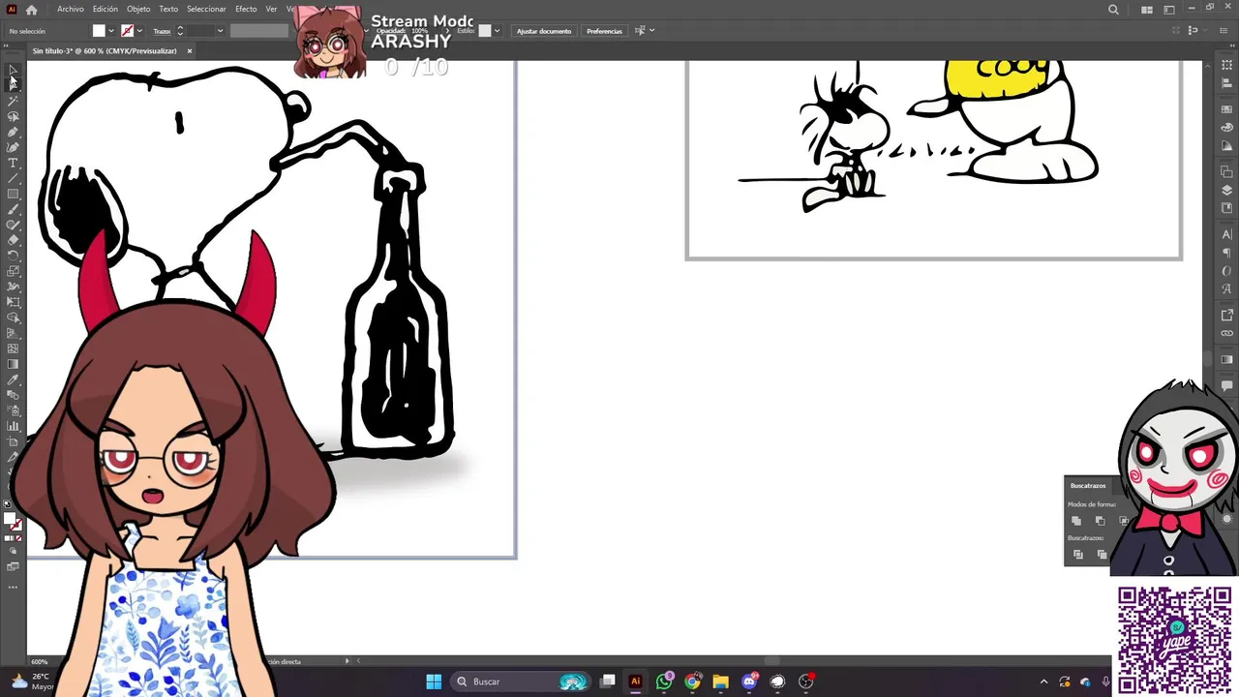This screenshot has width=1239, height=697.
Task: Select the Type tool
Action: coord(13,163)
